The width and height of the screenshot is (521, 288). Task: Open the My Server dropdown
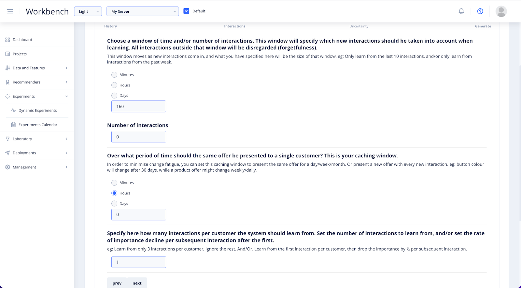[x=143, y=11]
